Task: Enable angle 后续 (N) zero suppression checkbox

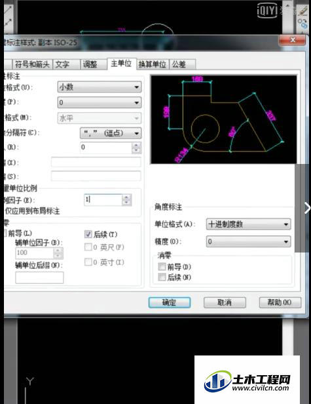Action: pos(162,277)
